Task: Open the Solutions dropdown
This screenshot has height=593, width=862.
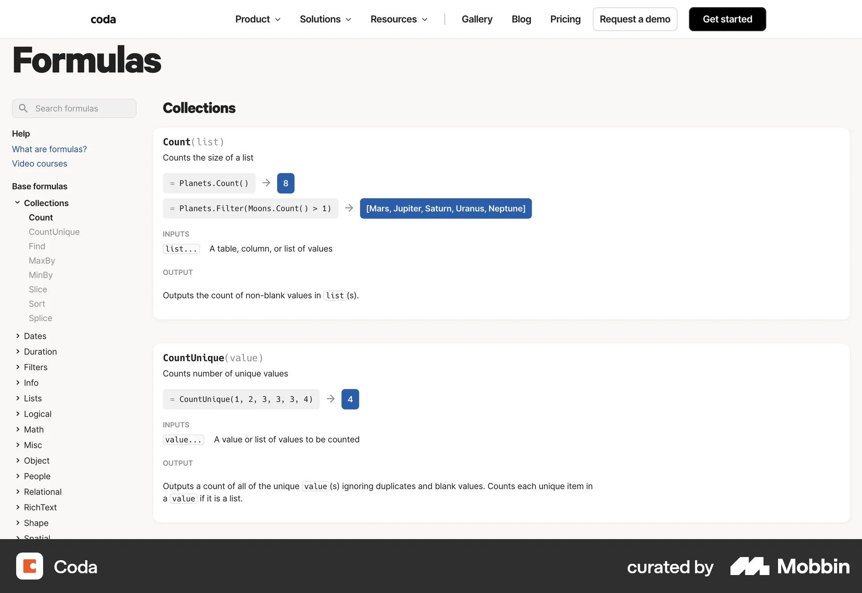Action: 325,19
